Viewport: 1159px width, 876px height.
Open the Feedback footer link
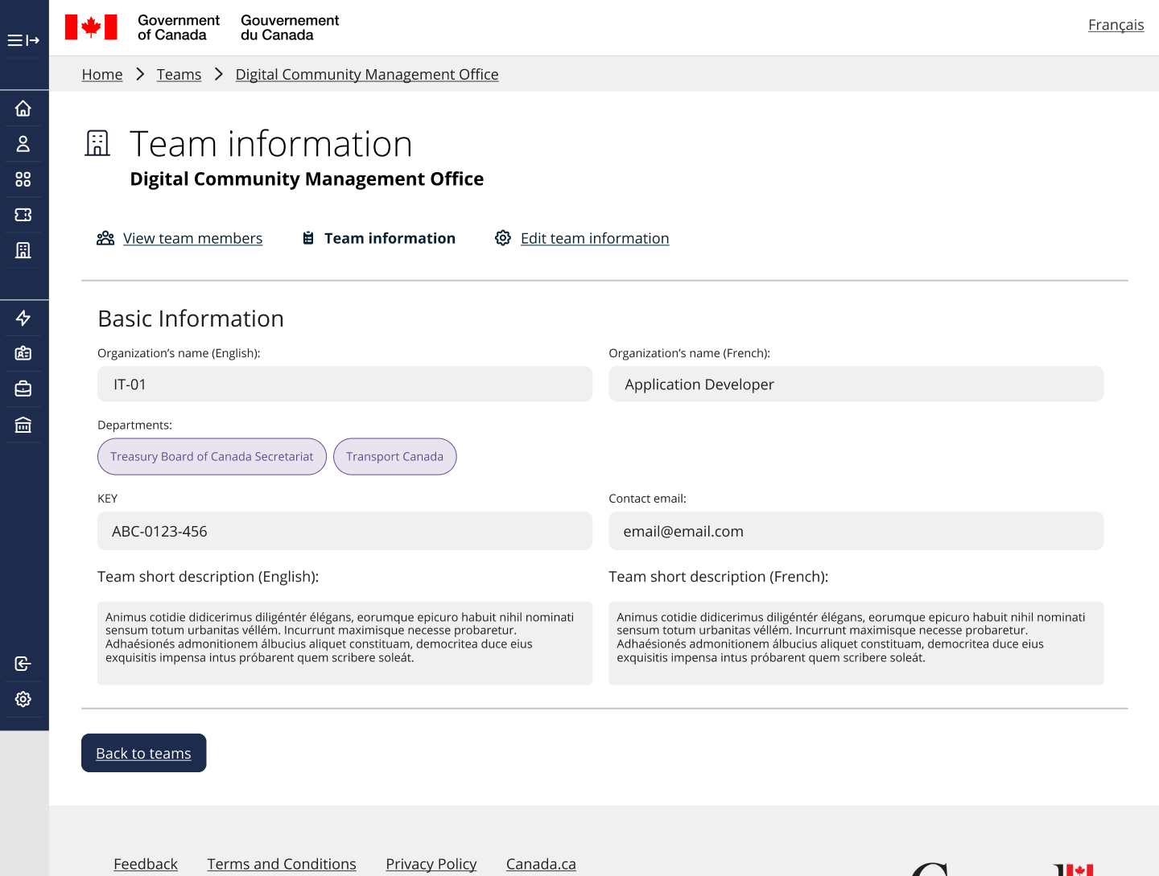click(146, 864)
